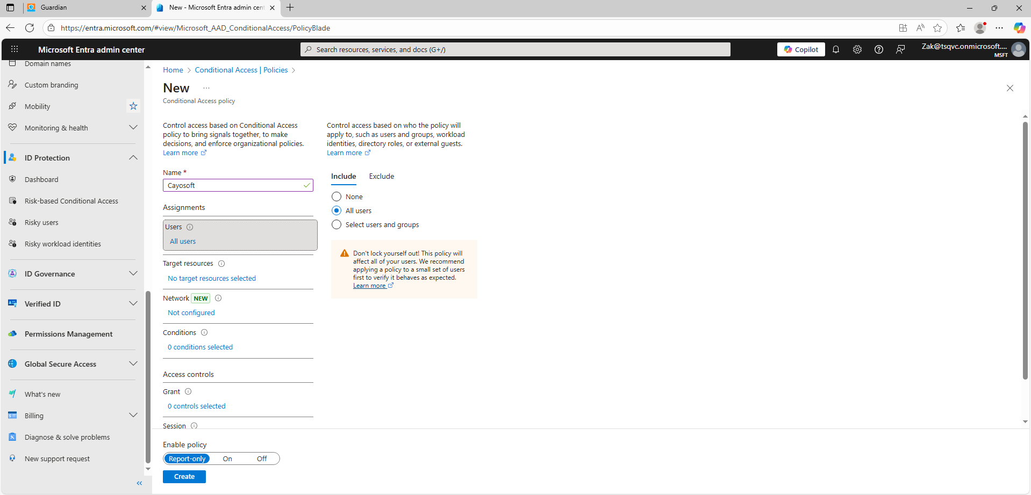Choose Select users and groups option

[x=336, y=225]
